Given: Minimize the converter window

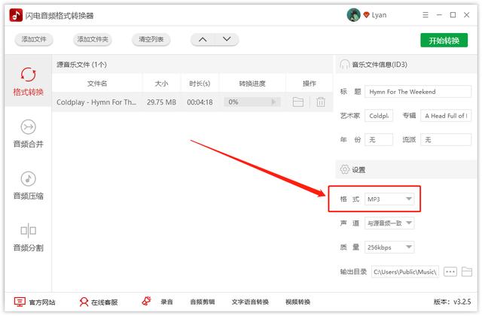Looking at the screenshot, I should [439, 15].
